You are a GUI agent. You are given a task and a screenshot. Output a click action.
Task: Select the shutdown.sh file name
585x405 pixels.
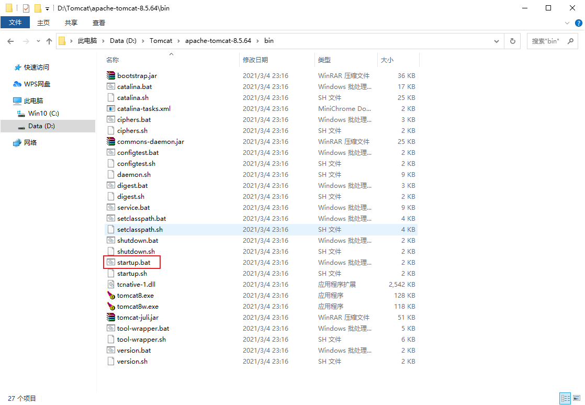136,251
